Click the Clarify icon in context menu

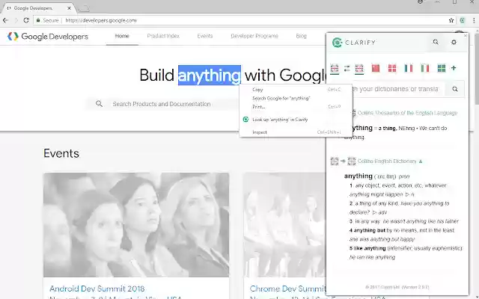click(x=245, y=120)
